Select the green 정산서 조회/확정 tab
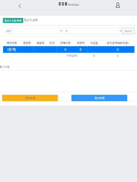137x182 pixels. tap(13, 21)
